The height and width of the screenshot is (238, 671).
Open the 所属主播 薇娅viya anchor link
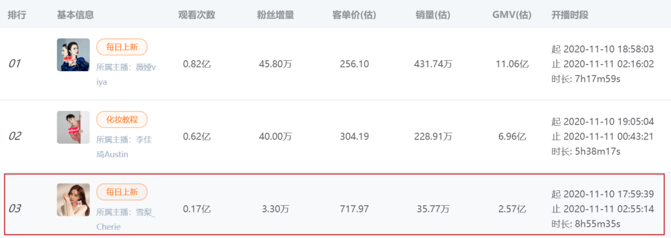[127, 74]
